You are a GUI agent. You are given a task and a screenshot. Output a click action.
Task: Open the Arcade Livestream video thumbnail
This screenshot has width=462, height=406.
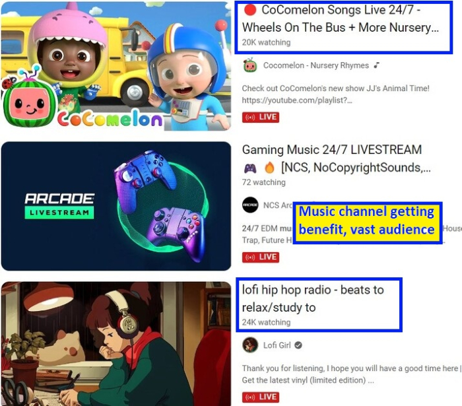click(115, 206)
